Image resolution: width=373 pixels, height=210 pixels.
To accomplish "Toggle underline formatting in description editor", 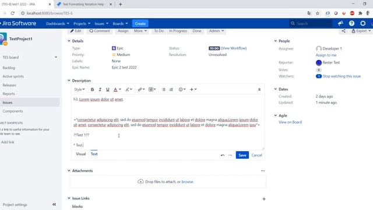I will 107,89.
